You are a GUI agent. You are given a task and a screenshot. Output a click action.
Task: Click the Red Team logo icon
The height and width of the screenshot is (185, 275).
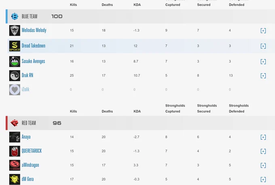[x=14, y=123]
